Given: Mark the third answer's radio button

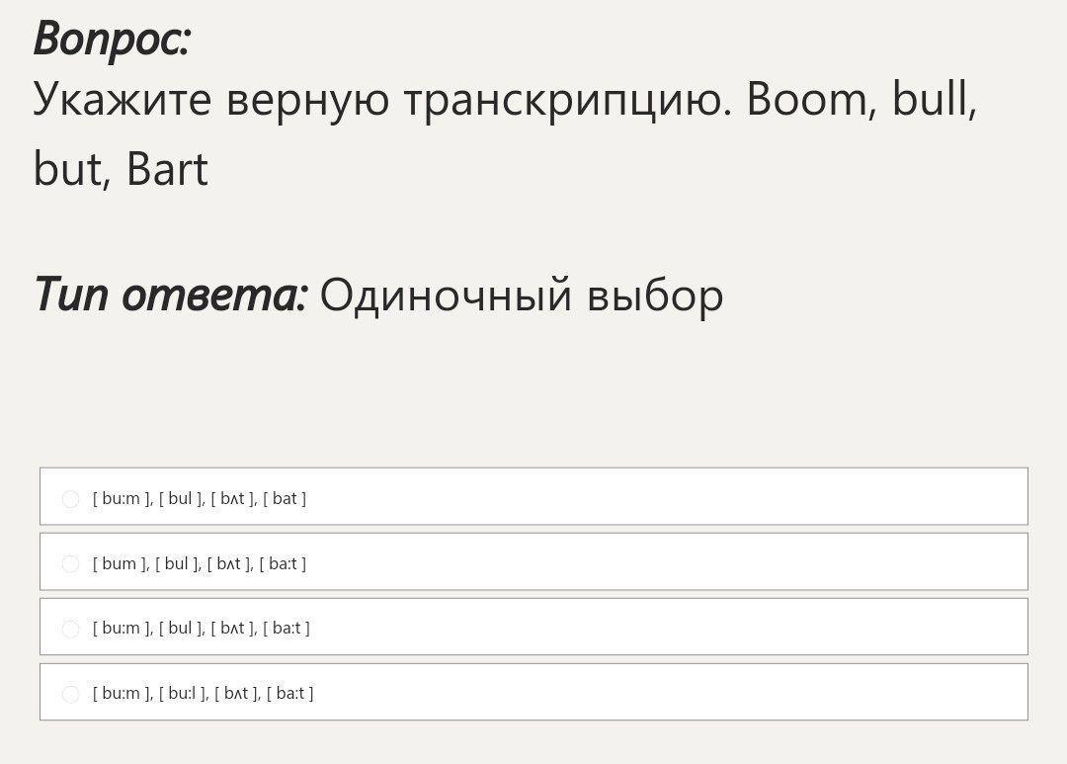Looking at the screenshot, I should 70,629.
